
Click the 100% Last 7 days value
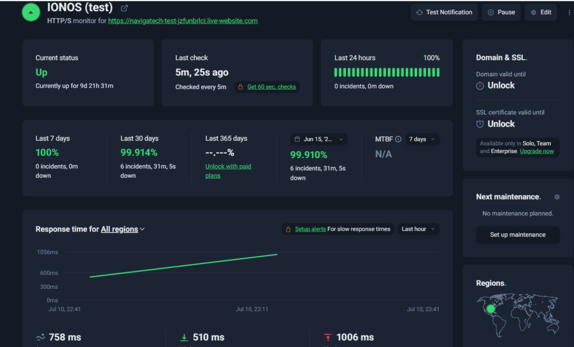coord(47,152)
